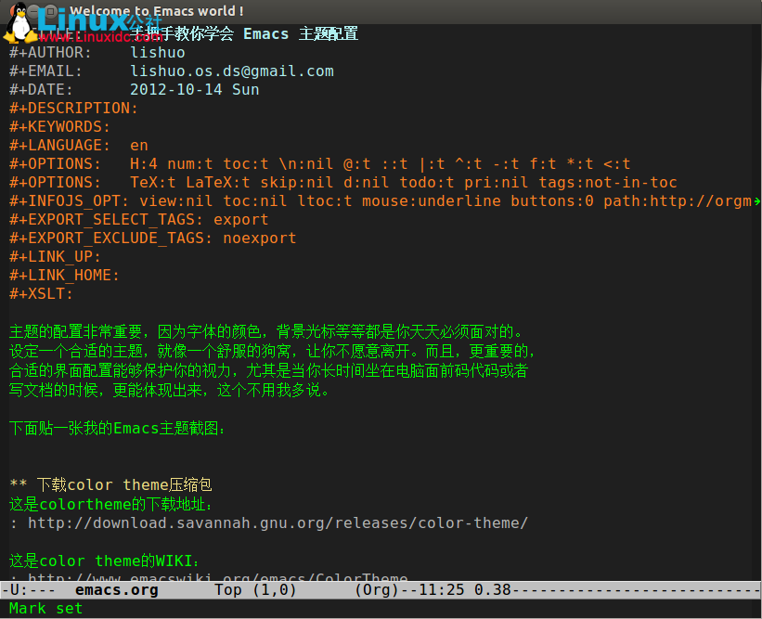The height and width of the screenshot is (619, 762).
Task: Click the line truncation arrow after path
Action: tap(757, 200)
